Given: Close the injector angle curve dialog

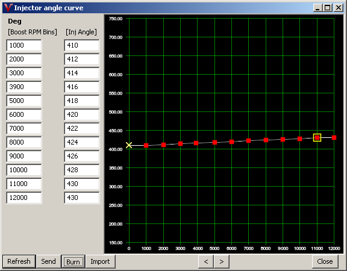Looking at the screenshot, I should [x=325, y=261].
